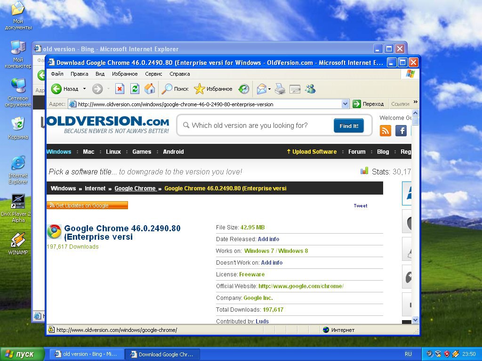Open contributor Luds profile link

click(262, 321)
